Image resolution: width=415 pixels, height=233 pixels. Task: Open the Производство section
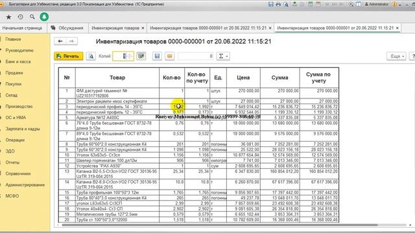click(x=19, y=106)
